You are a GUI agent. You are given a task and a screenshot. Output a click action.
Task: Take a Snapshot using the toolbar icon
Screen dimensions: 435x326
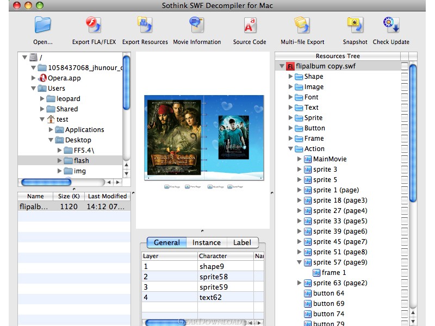tap(355, 25)
